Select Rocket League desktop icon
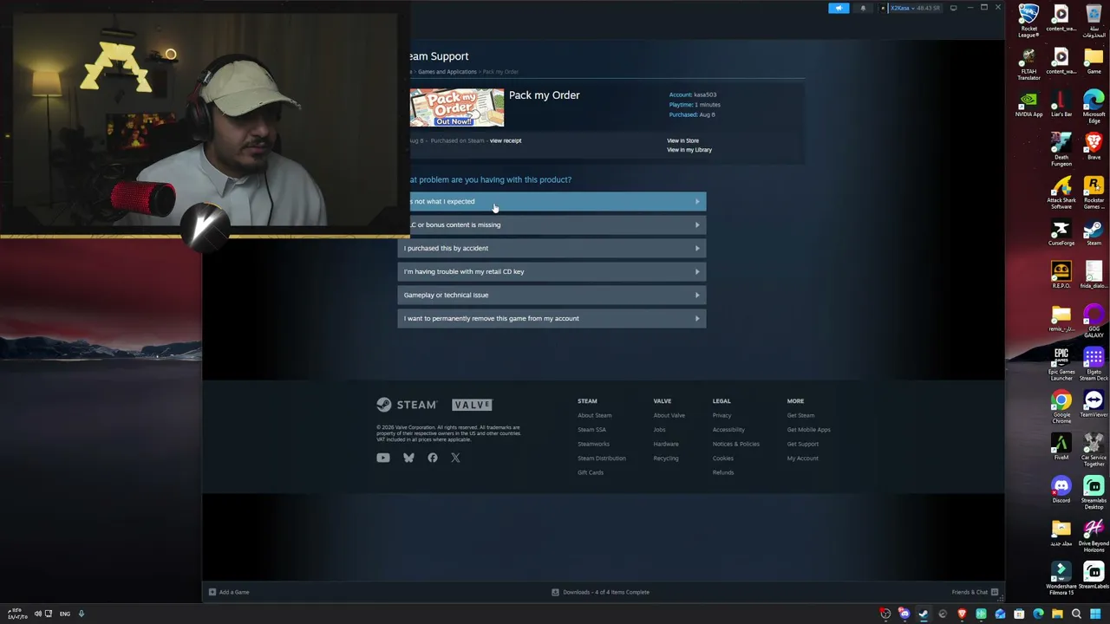Screen dimensions: 1110x624 (1029, 21)
